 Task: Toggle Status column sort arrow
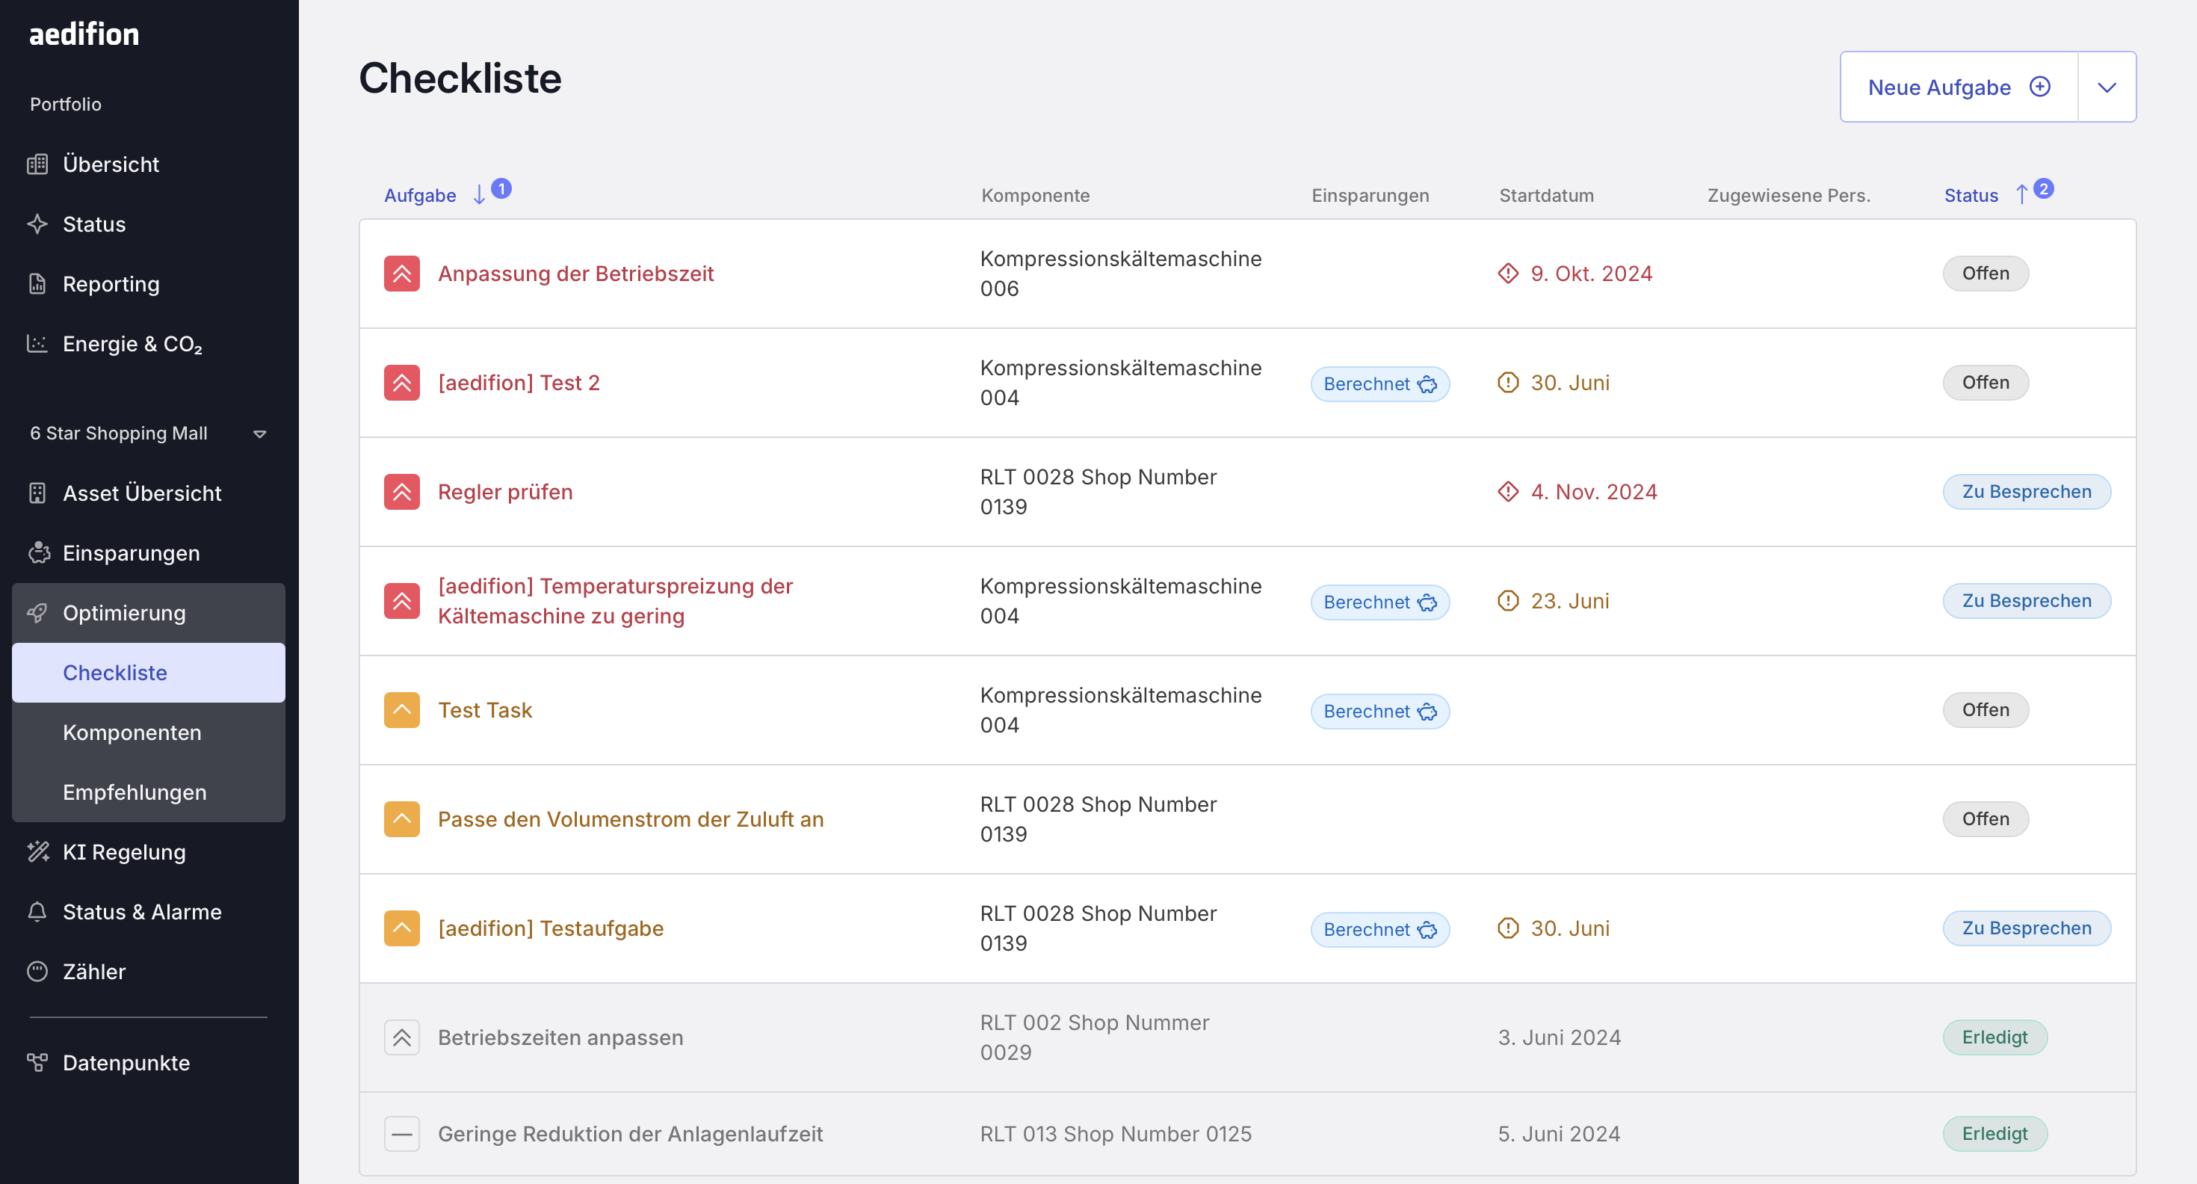click(2021, 195)
